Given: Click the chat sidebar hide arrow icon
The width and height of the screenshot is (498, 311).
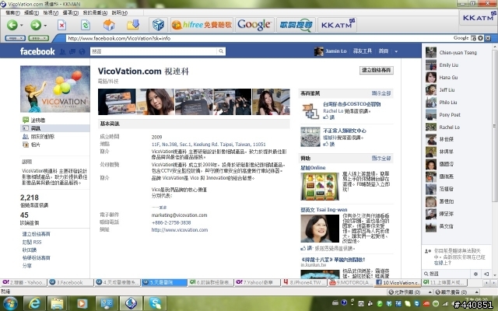Looking at the screenshot, I should [486, 274].
